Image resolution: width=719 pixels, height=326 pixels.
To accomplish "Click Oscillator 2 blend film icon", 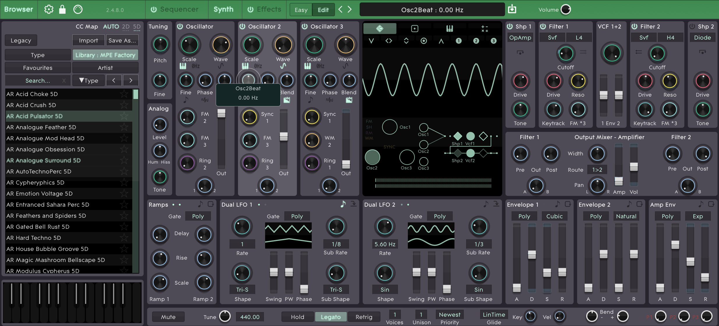I will point(287,100).
